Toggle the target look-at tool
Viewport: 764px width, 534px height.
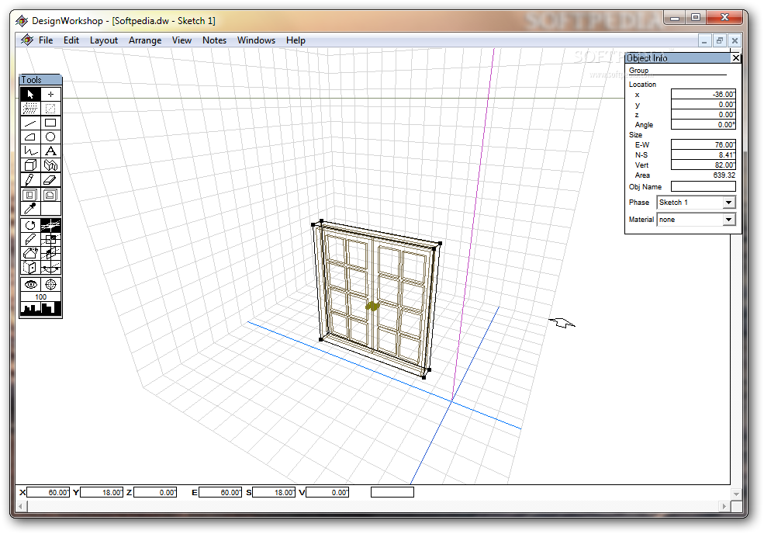click(50, 284)
